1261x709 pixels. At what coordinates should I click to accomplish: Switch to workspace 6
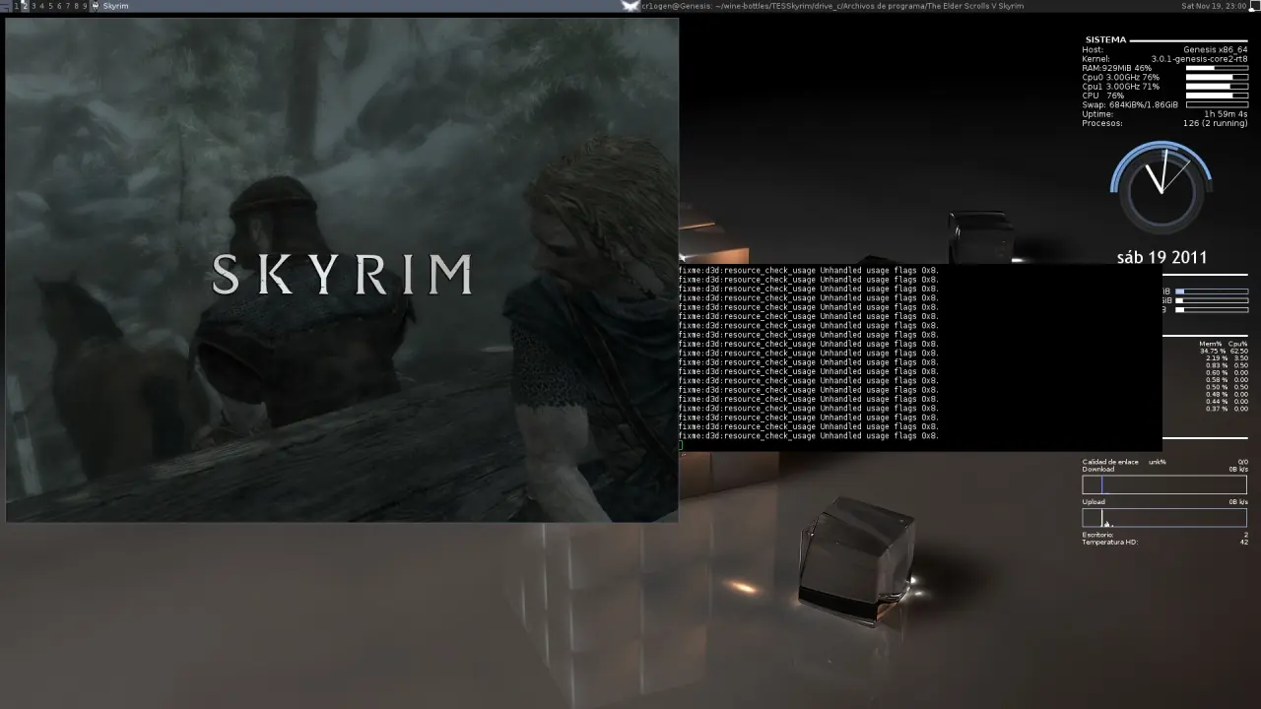[59, 6]
